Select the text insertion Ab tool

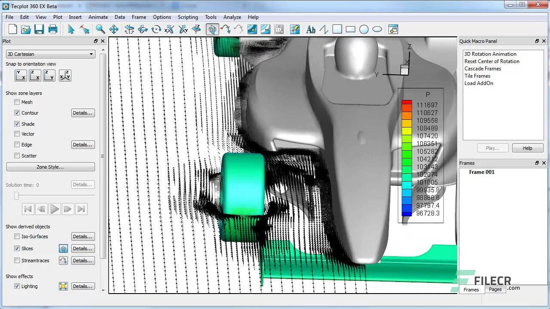310,29
